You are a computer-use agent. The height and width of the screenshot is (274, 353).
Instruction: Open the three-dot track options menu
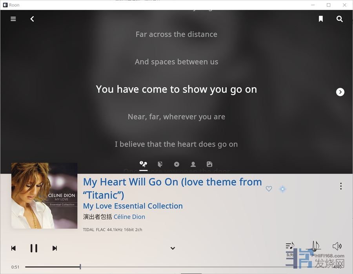[x=341, y=186]
